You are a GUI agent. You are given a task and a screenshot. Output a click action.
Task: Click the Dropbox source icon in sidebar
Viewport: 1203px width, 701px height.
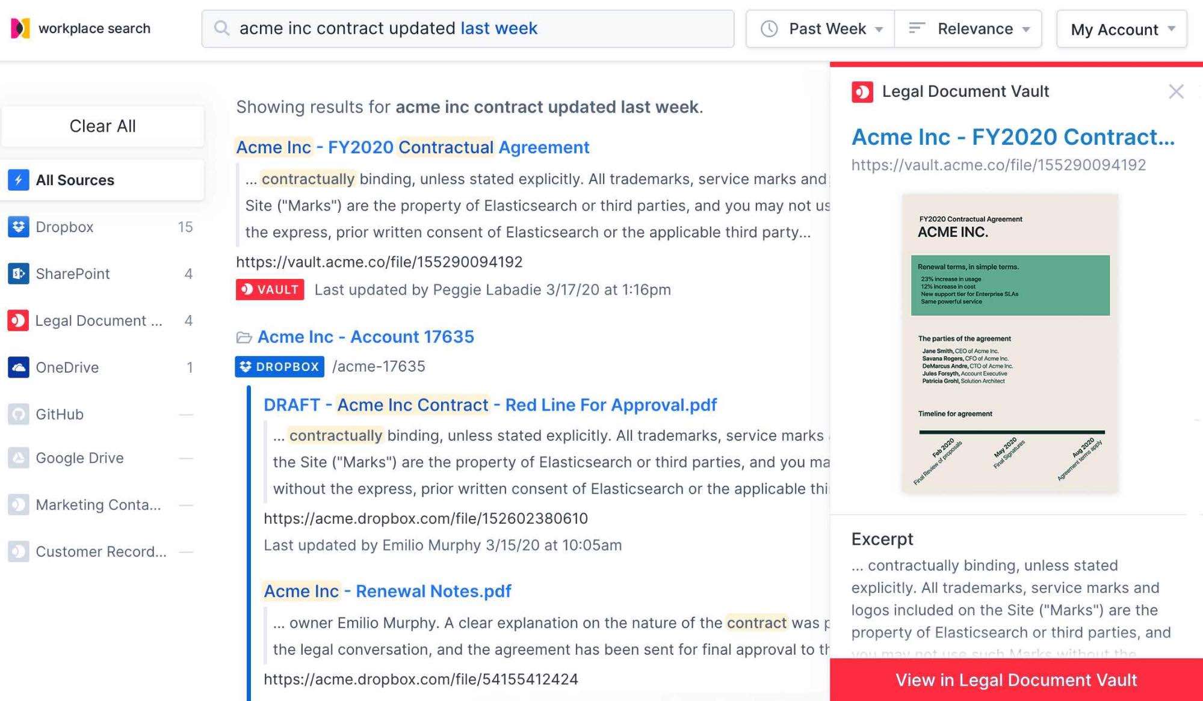pos(19,226)
